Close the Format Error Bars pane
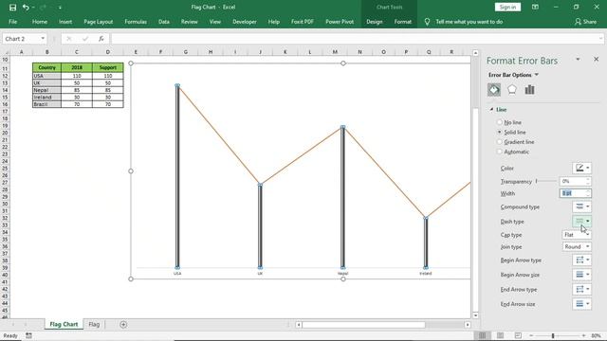The width and height of the screenshot is (607, 341). [597, 59]
